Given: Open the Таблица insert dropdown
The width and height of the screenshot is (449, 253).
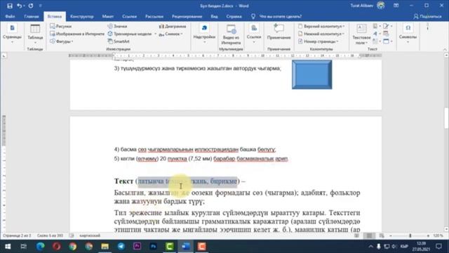Looking at the screenshot, I should point(35,34).
